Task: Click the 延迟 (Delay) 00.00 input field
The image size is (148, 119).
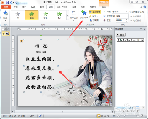Action: pyautogui.click(x=120, y=20)
